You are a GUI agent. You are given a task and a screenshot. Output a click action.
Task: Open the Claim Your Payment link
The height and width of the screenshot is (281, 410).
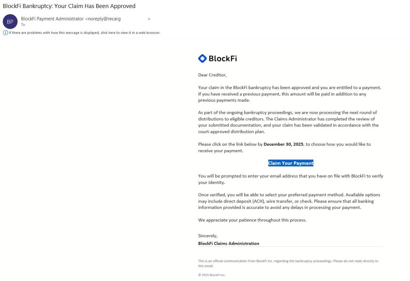coord(291,163)
